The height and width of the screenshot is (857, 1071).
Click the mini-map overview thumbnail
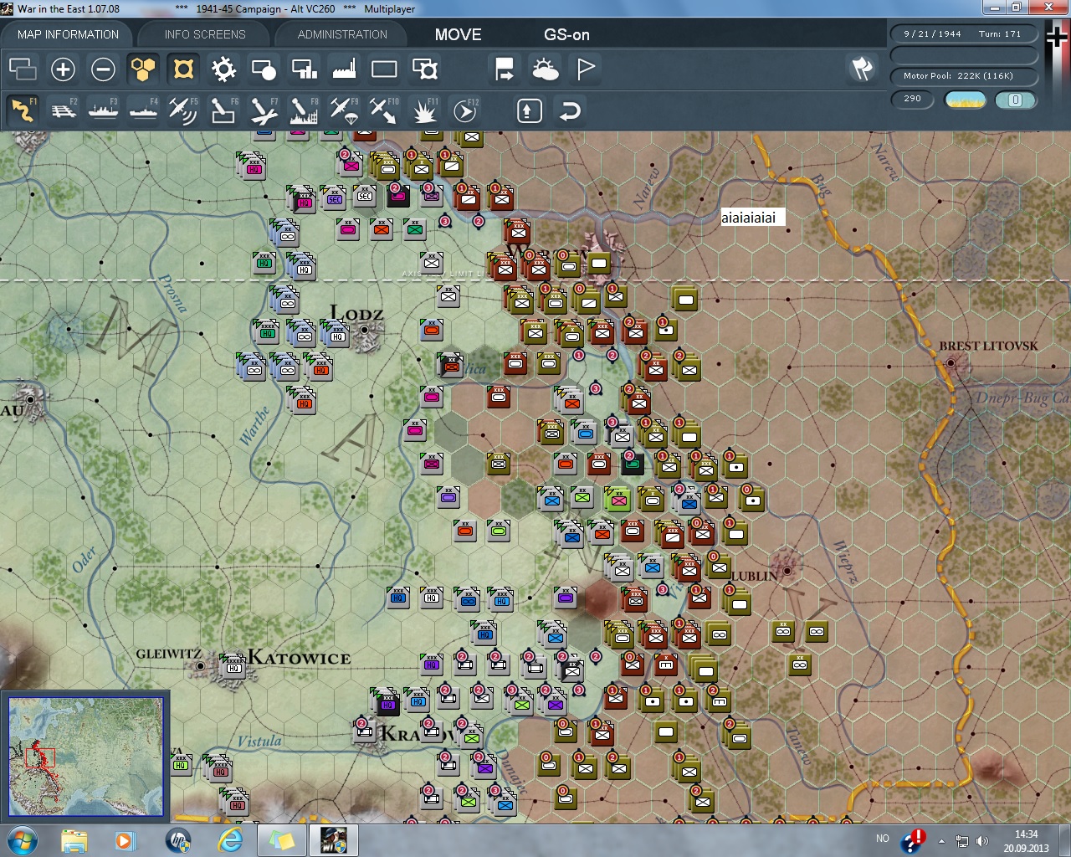85,756
